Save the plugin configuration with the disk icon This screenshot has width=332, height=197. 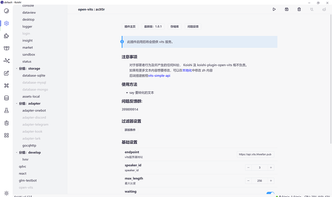tap(287, 9)
